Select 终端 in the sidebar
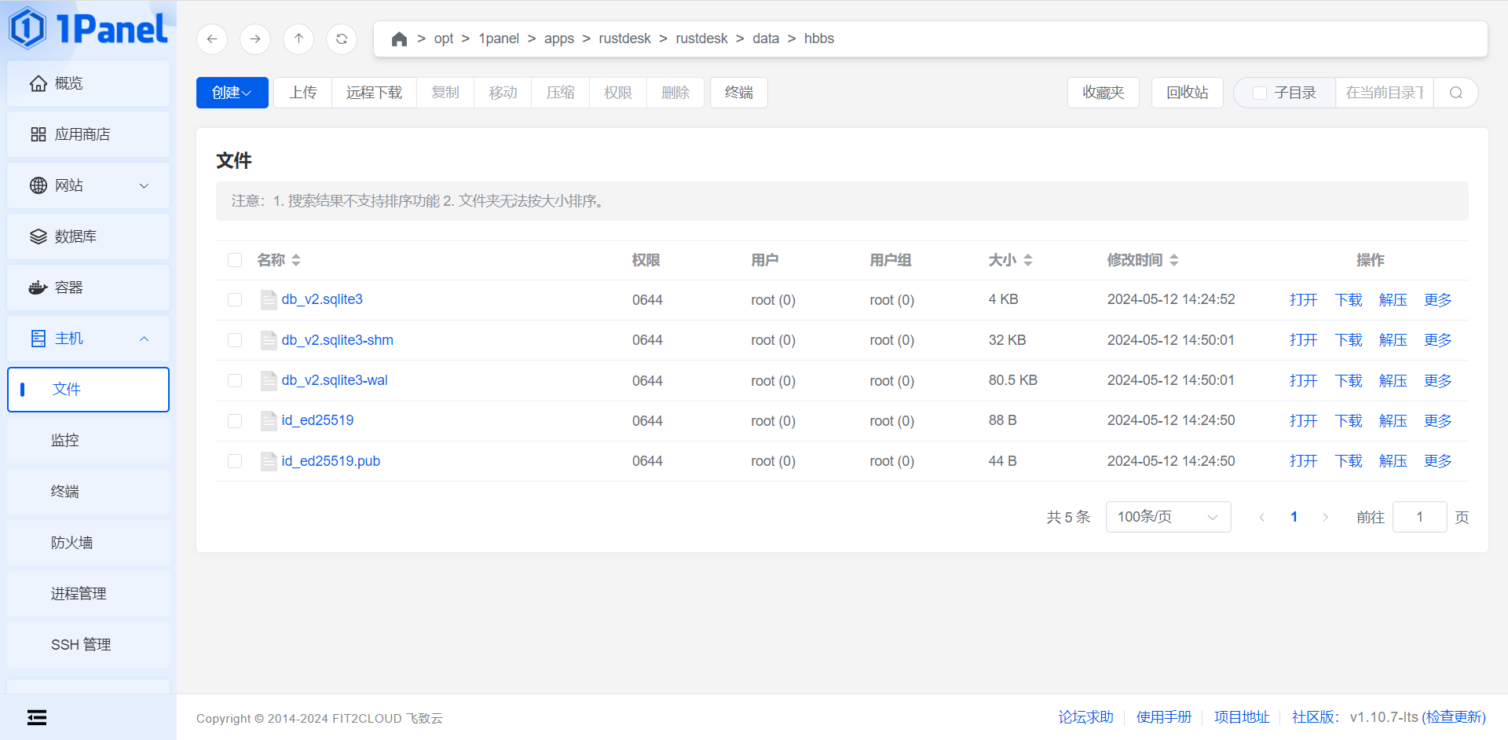Screen dimensions: 1508x740 pyautogui.click(x=88, y=492)
